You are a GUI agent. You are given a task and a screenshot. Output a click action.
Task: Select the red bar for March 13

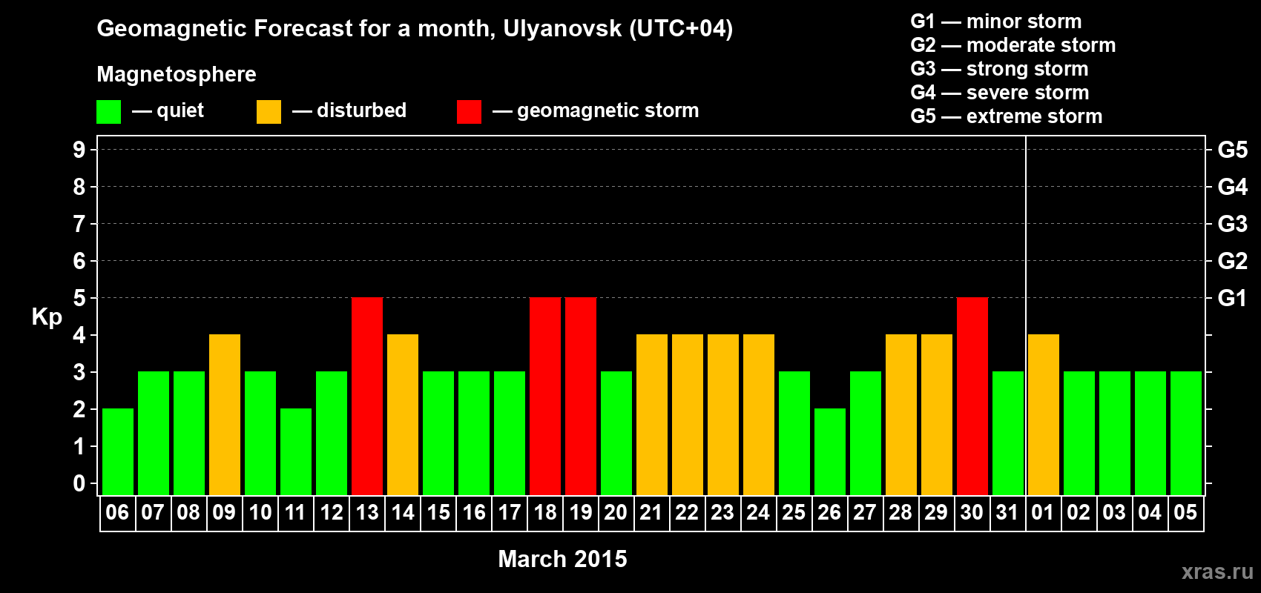coord(367,397)
